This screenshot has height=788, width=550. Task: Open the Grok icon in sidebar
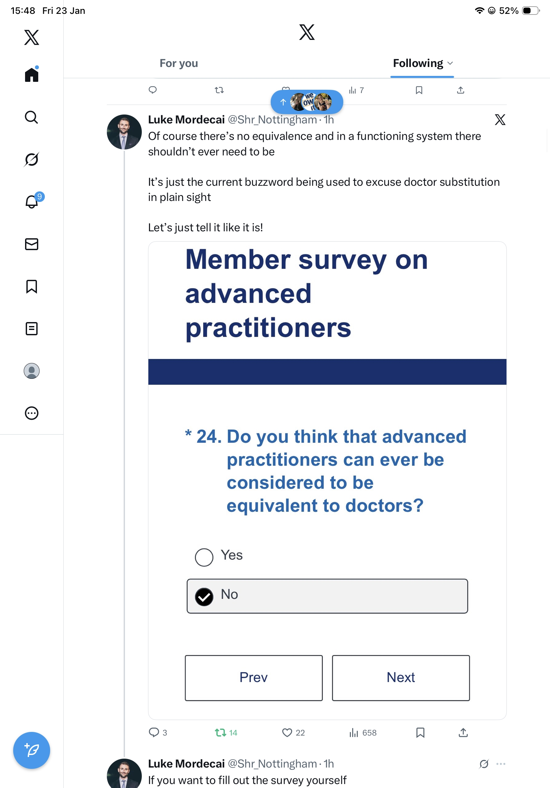pyautogui.click(x=32, y=159)
